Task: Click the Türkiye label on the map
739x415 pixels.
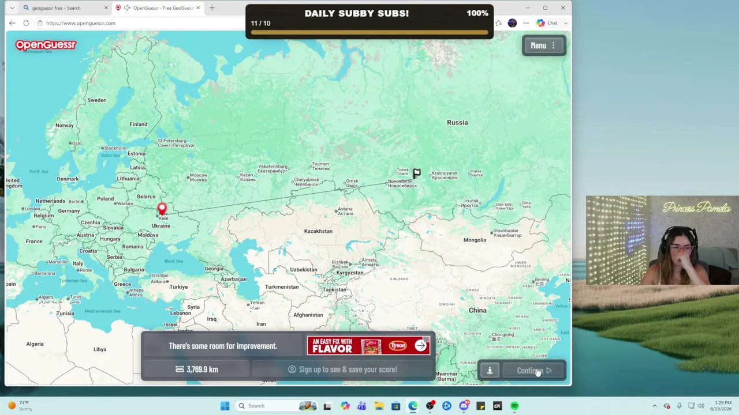Action: click(x=178, y=287)
